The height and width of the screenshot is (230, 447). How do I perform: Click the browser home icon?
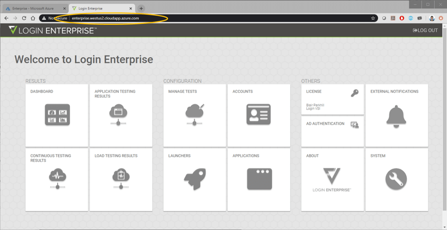click(33, 18)
